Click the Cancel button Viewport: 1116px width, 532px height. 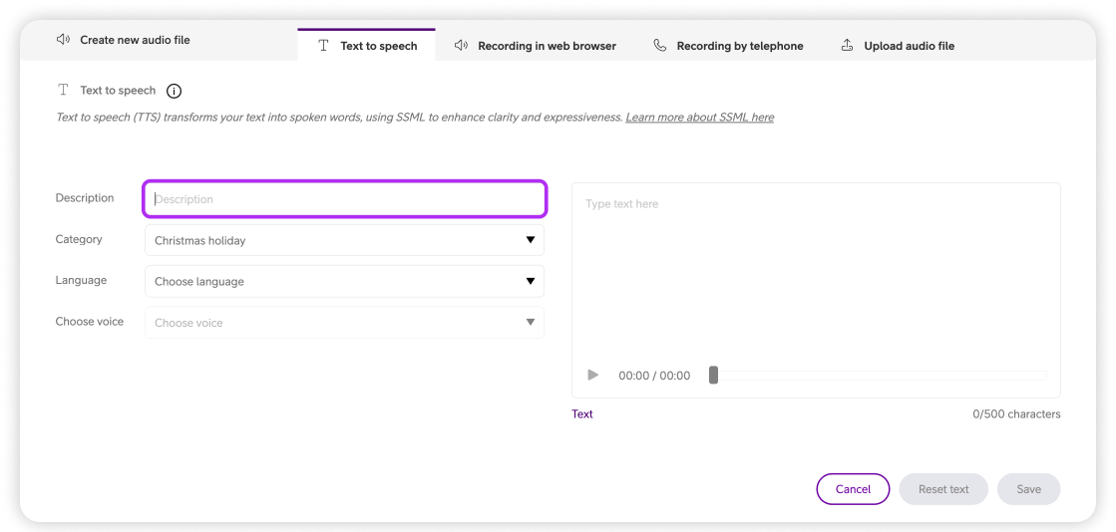click(853, 489)
